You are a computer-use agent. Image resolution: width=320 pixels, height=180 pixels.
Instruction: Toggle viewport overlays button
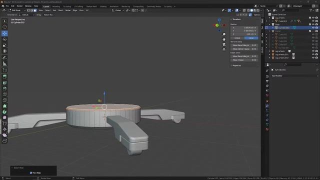click(236, 10)
